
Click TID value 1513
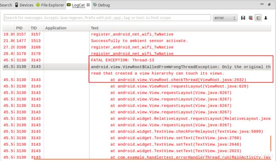point(36,41)
